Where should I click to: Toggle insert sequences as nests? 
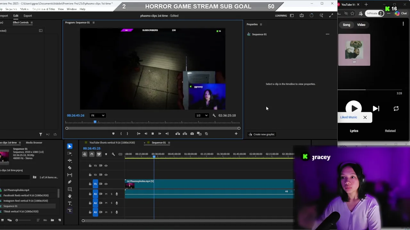[x=85, y=154]
